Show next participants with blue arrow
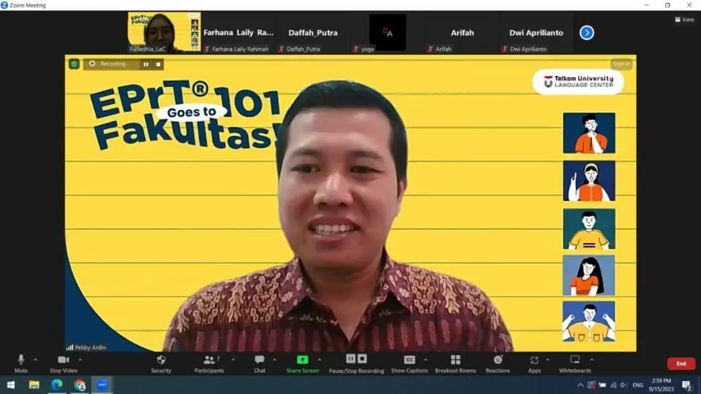This screenshot has height=394, width=701. [587, 32]
